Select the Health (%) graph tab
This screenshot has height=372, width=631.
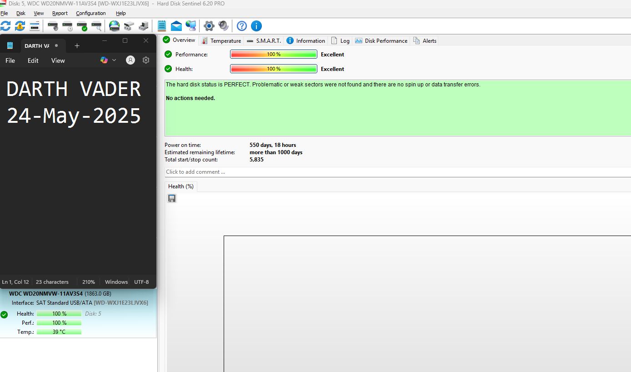pos(181,186)
